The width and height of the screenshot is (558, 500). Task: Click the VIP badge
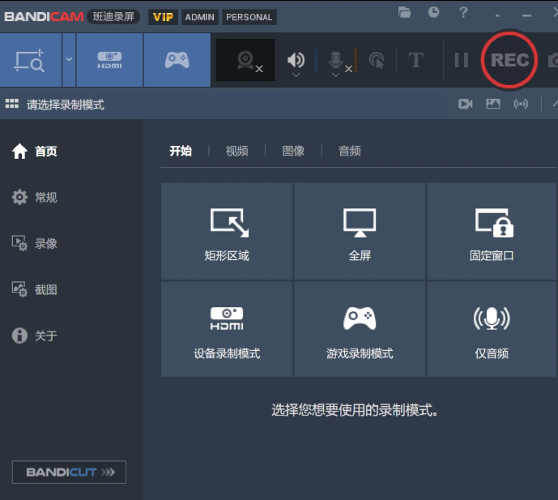(163, 17)
